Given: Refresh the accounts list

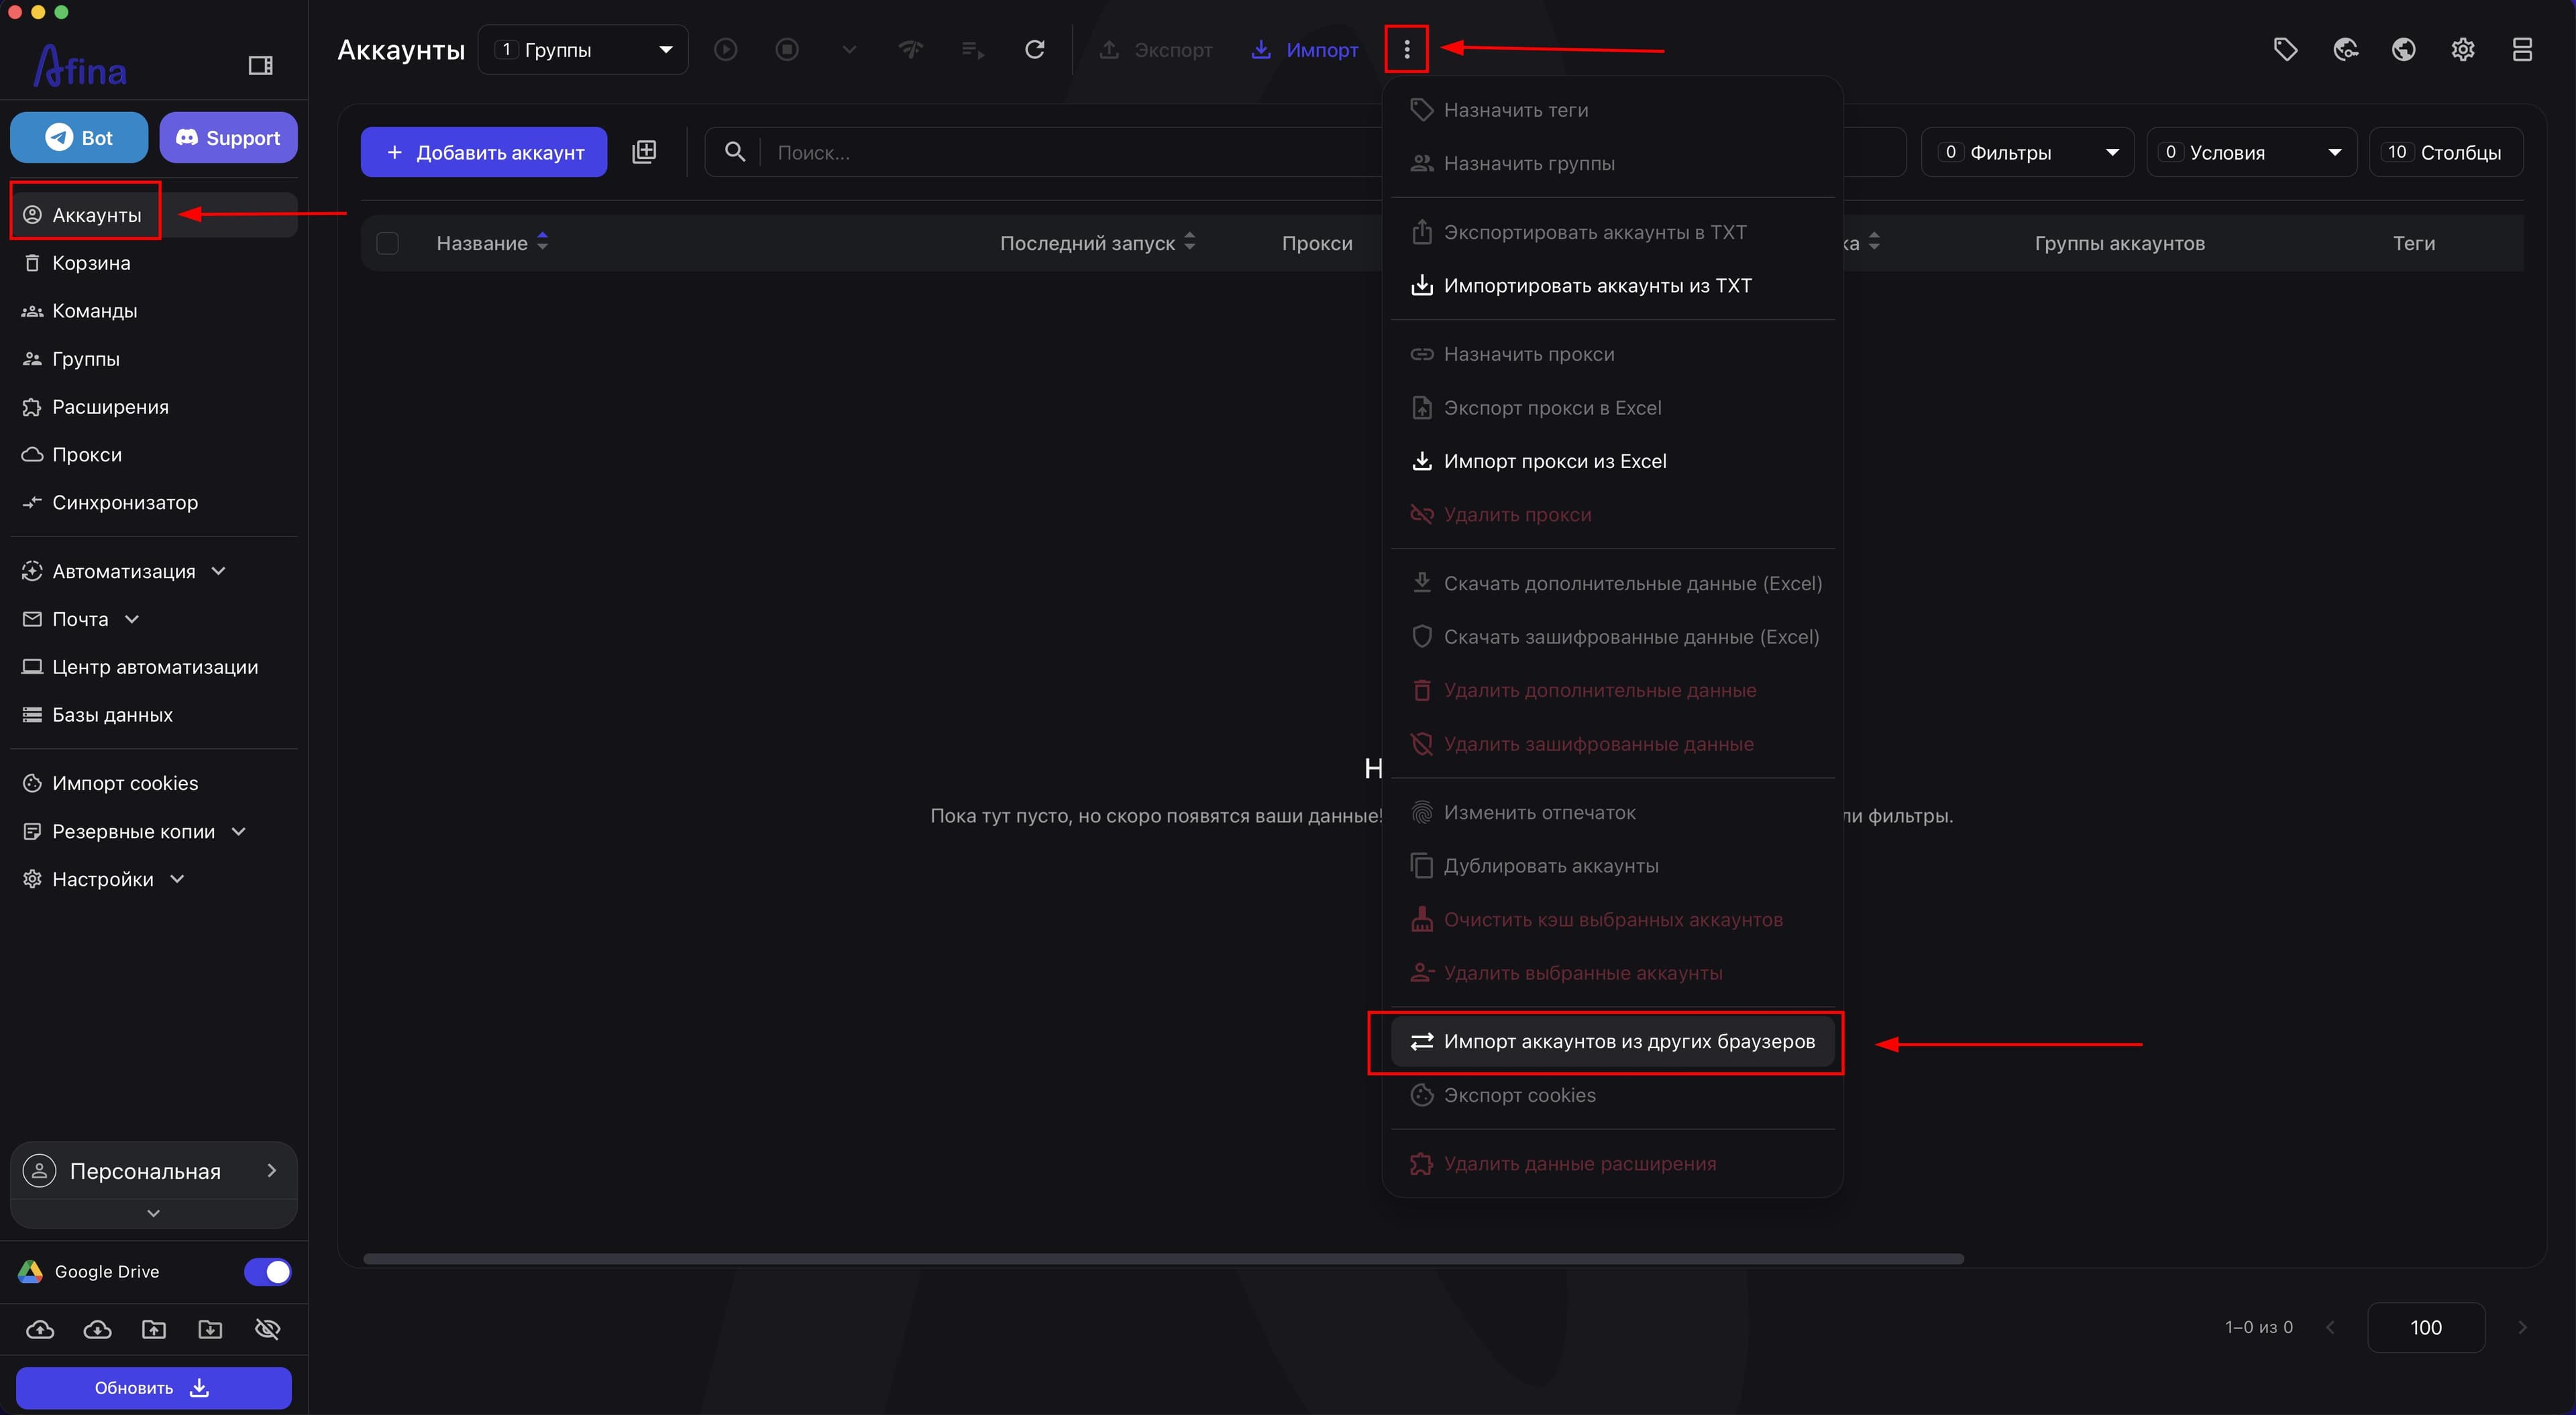Looking at the screenshot, I should click(x=1035, y=49).
